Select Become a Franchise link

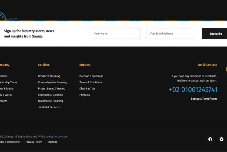click(91, 76)
